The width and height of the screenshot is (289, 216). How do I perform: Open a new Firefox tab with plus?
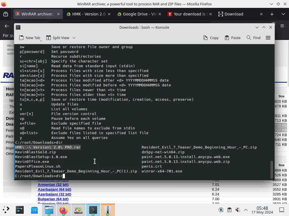[x=272, y=14]
